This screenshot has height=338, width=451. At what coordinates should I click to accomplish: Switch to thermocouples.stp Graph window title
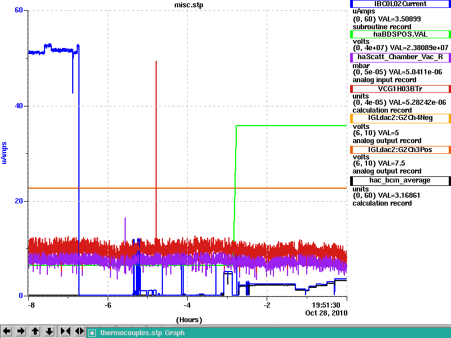click(x=143, y=333)
